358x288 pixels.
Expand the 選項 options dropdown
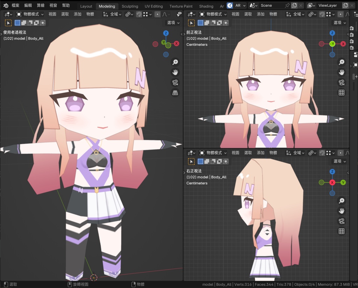[x=172, y=22]
